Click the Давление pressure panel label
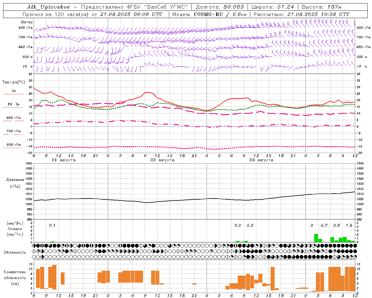 (15, 180)
